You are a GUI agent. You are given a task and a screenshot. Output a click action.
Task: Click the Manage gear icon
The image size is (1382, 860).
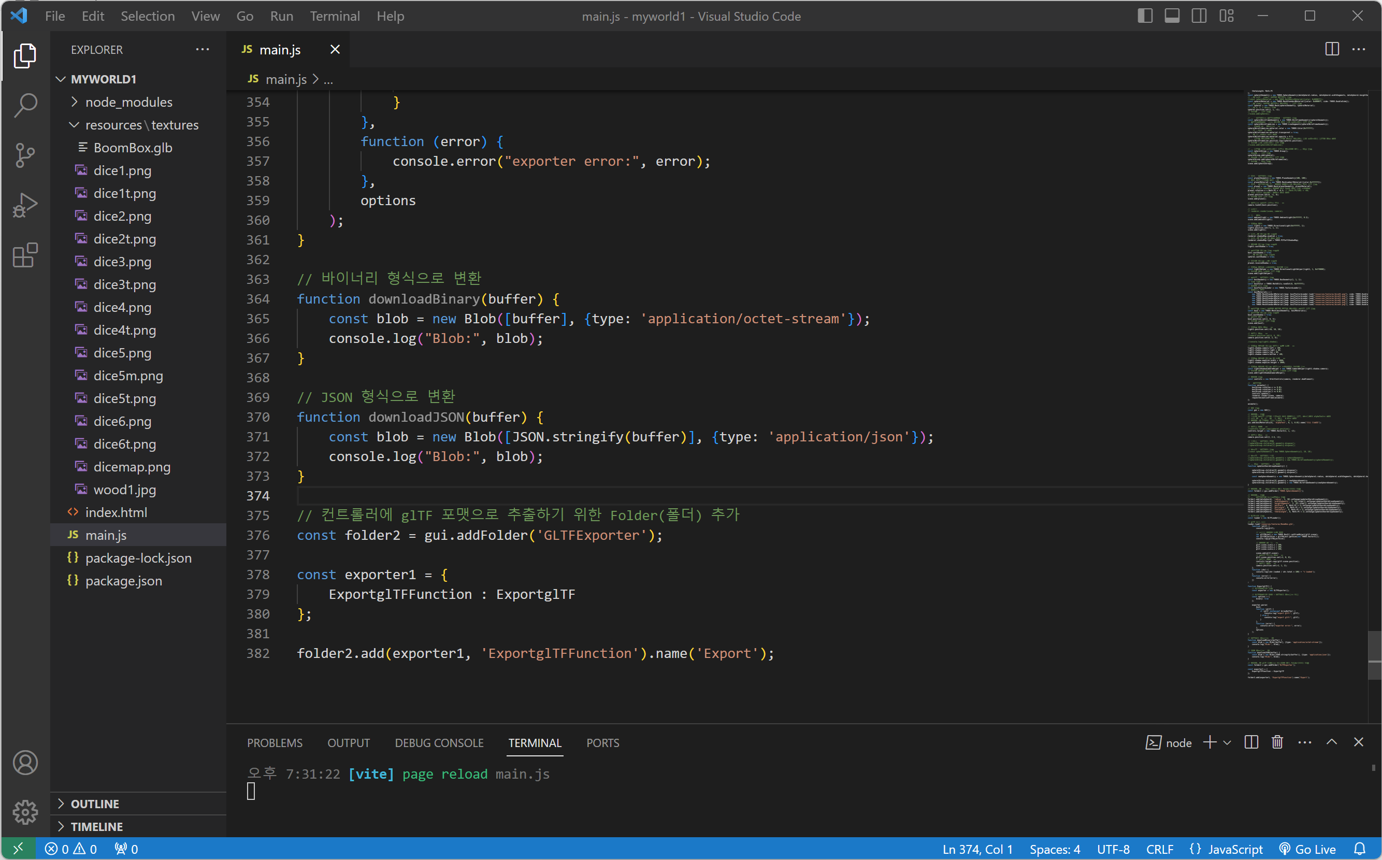(25, 812)
